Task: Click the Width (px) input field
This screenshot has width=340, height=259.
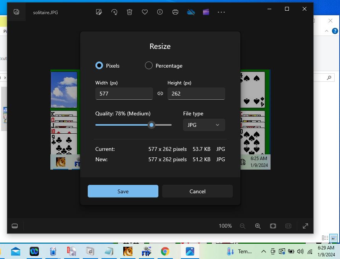Action: pos(124,94)
